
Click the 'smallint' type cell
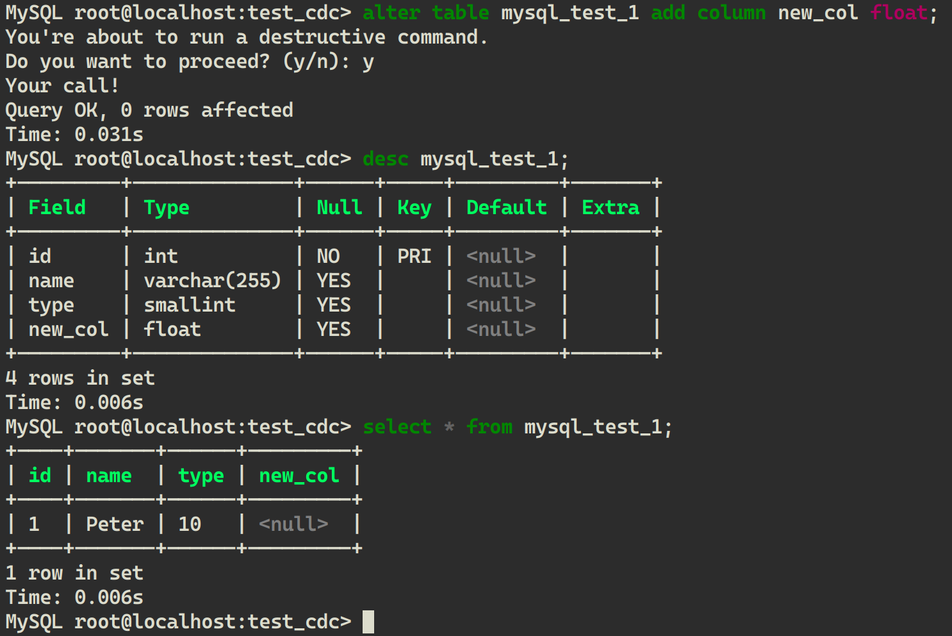[190, 305]
